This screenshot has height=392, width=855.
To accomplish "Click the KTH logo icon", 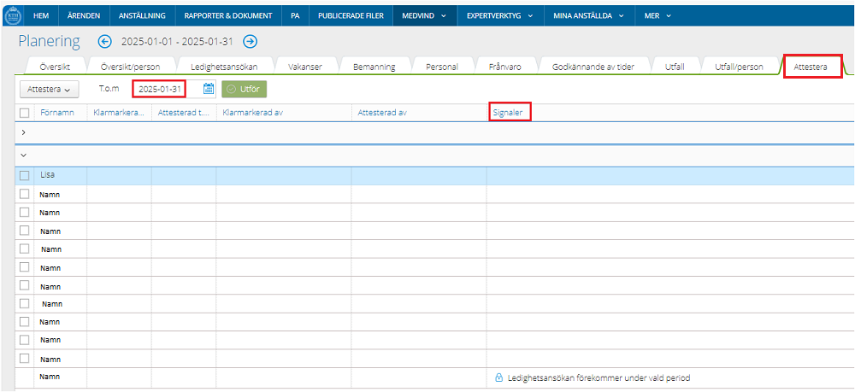I will pos(13,15).
